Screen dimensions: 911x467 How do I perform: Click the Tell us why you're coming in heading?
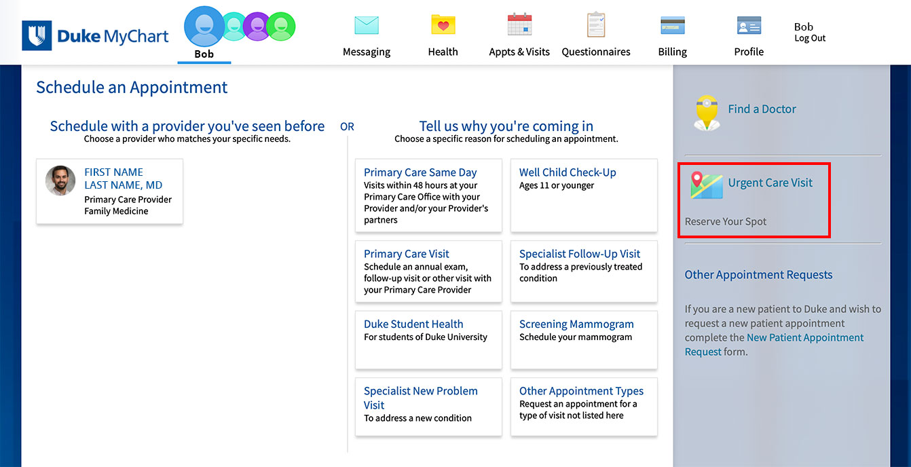tap(506, 126)
